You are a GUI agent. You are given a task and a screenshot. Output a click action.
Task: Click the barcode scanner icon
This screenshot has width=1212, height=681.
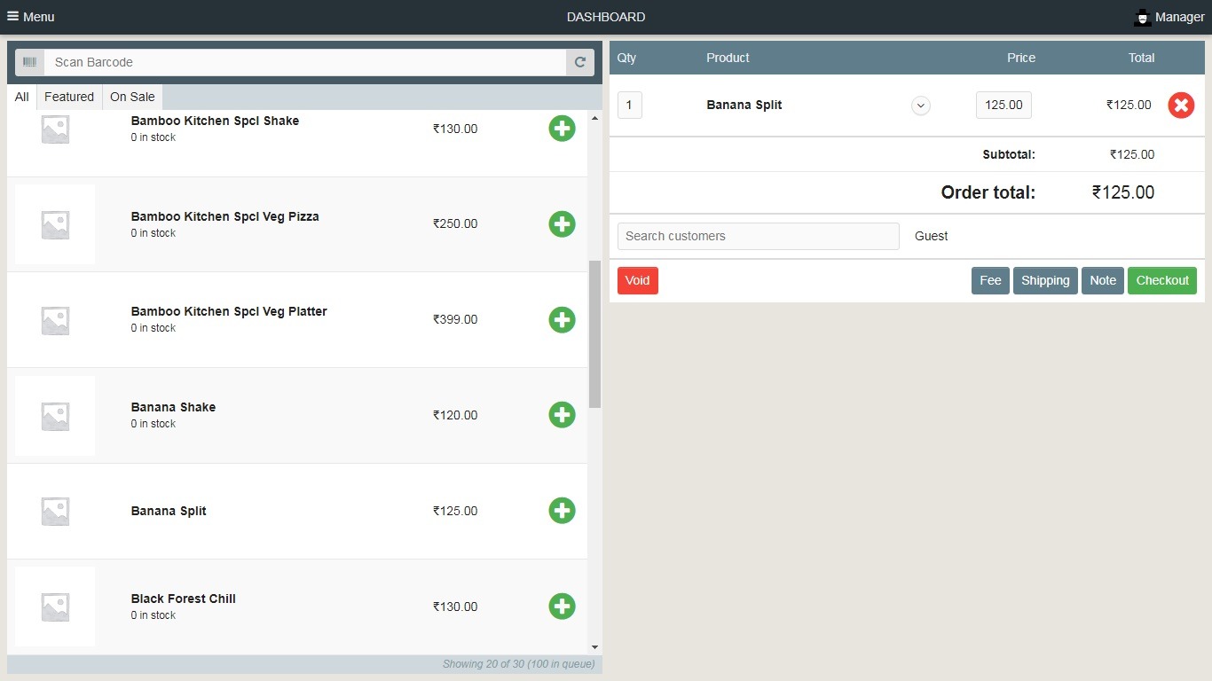(30, 62)
